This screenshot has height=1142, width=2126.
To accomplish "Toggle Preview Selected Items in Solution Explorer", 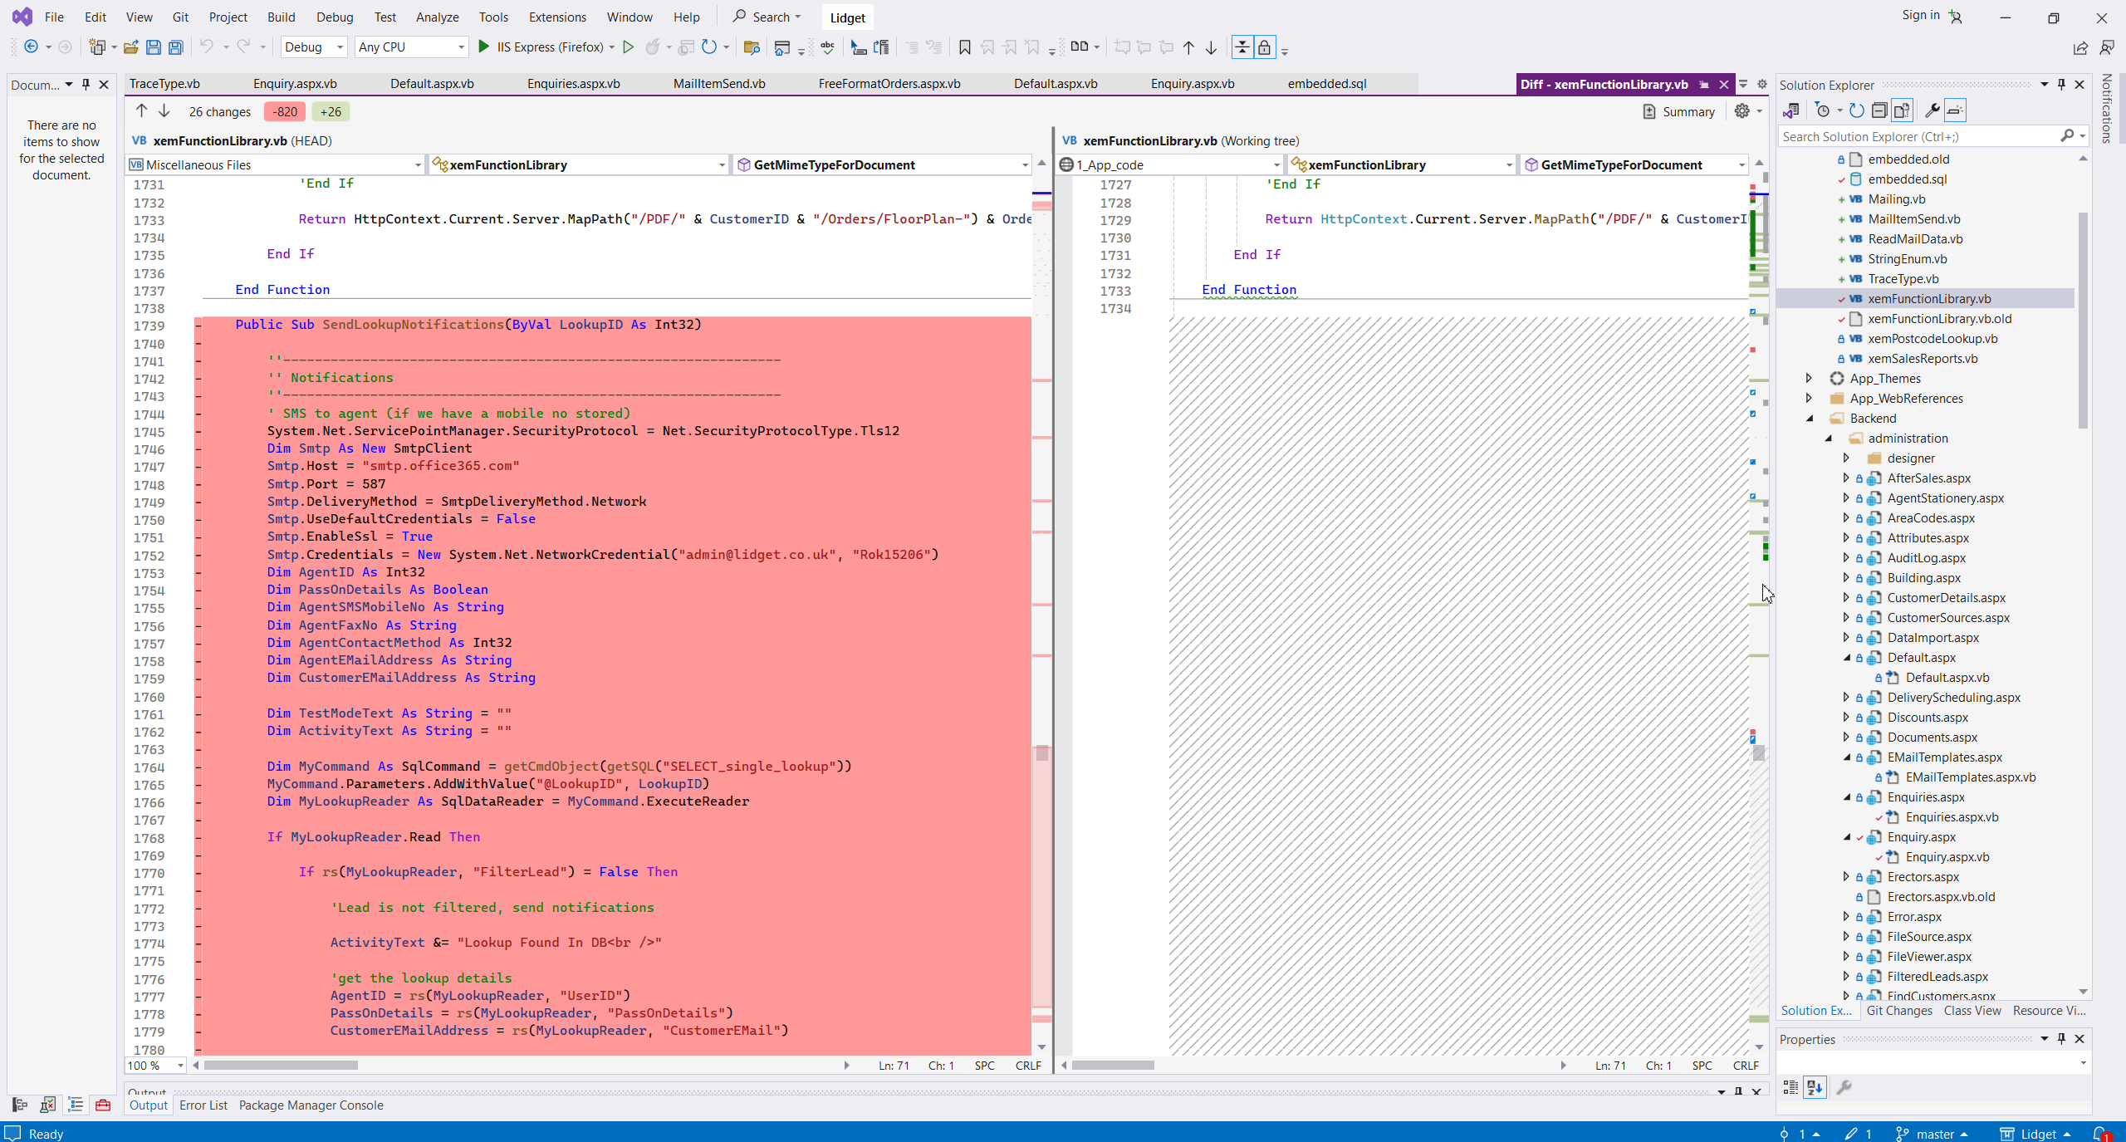I will point(1955,110).
